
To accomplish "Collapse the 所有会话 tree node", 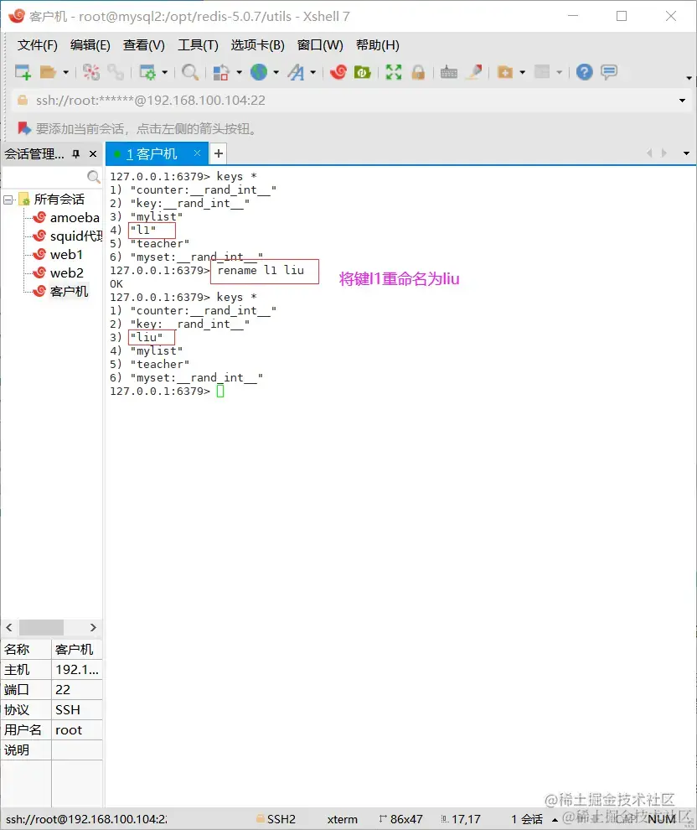I will tap(8, 200).
